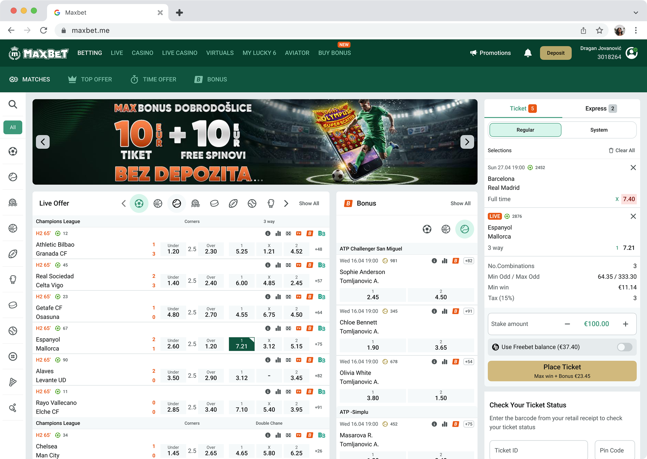Click the search magnifier icon in sidebar

coord(13,104)
